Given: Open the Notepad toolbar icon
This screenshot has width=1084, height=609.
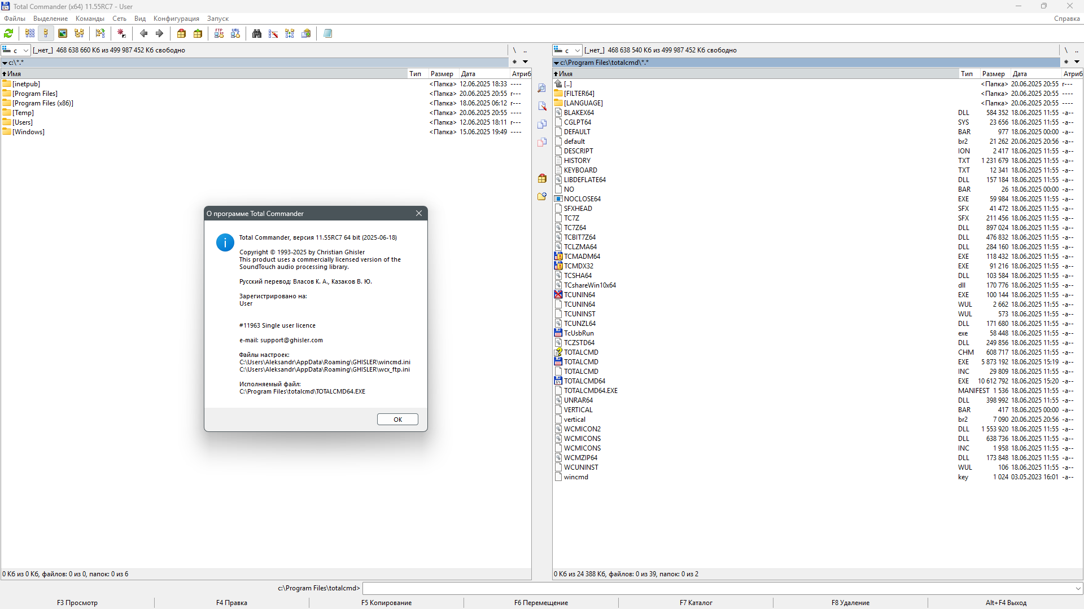Looking at the screenshot, I should point(327,34).
